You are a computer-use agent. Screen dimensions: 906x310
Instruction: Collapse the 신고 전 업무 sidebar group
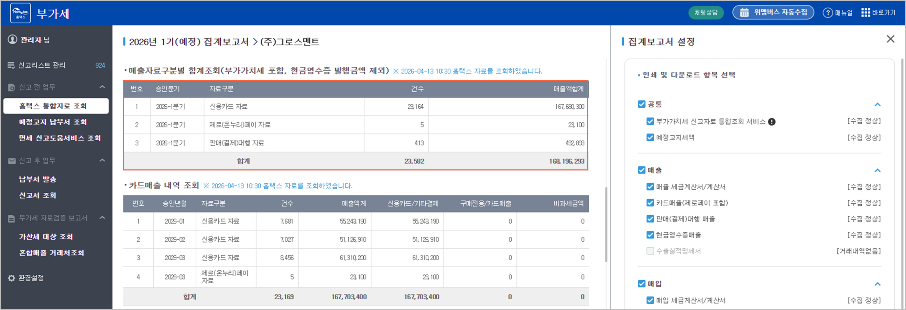coord(102,87)
